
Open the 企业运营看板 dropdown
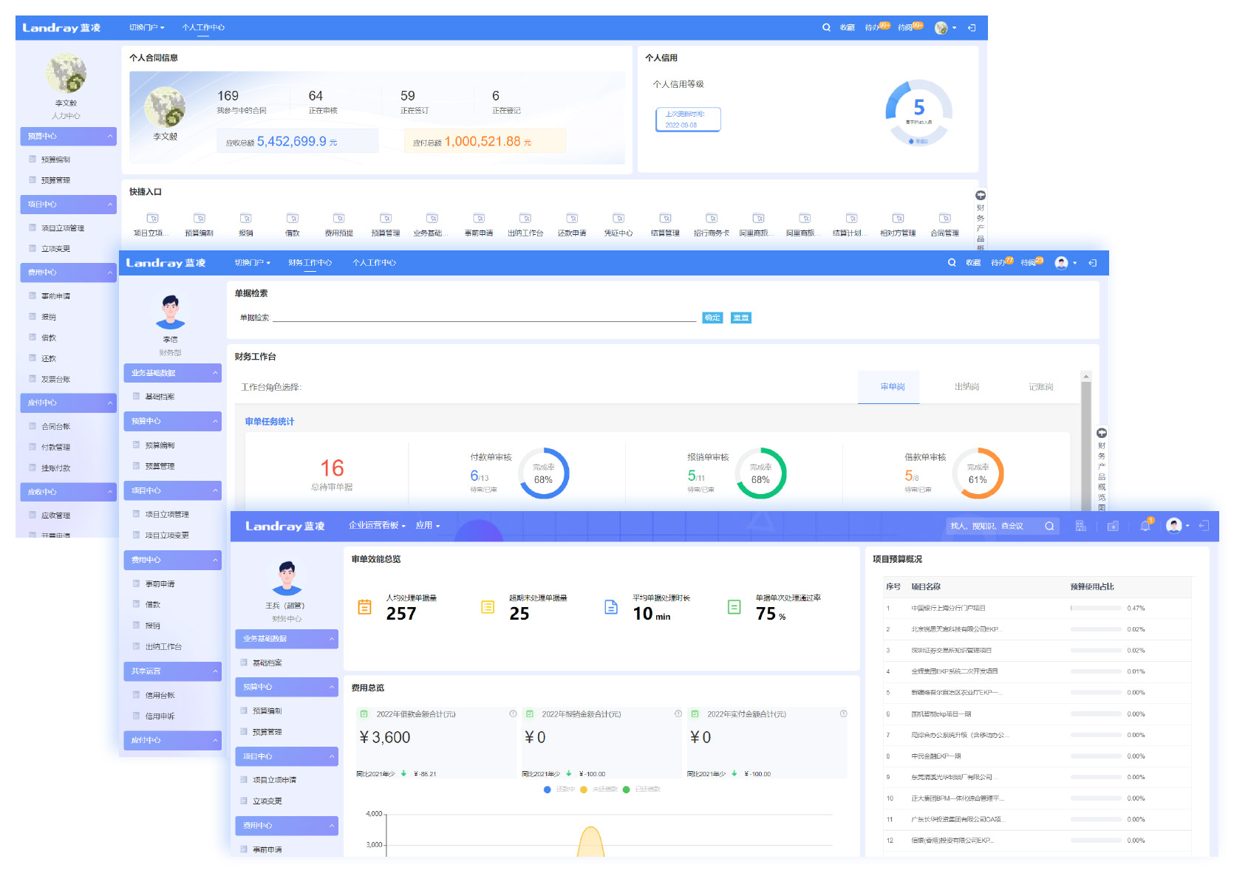tap(377, 526)
